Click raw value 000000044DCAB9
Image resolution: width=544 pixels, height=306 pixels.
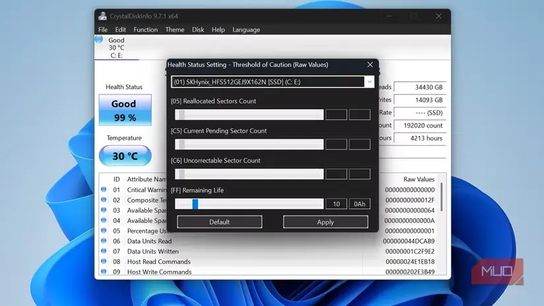[x=409, y=241]
